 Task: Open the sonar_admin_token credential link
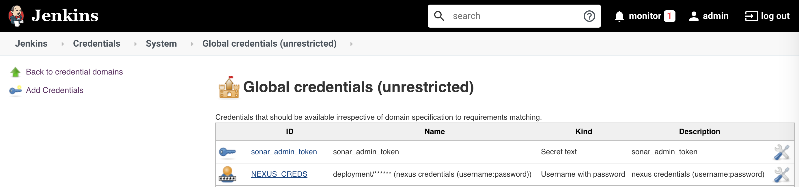pyautogui.click(x=284, y=152)
